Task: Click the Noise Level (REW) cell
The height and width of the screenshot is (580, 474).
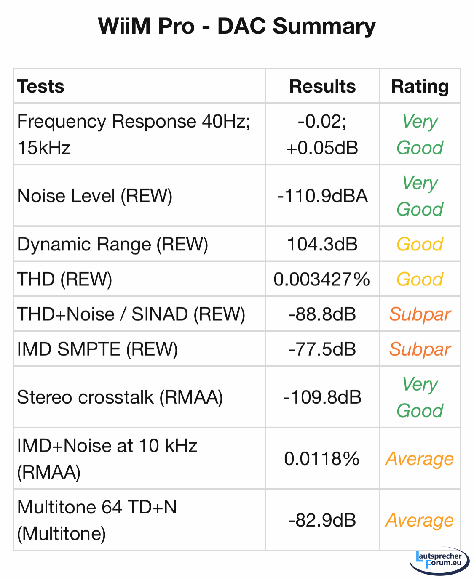Action: tap(95, 196)
